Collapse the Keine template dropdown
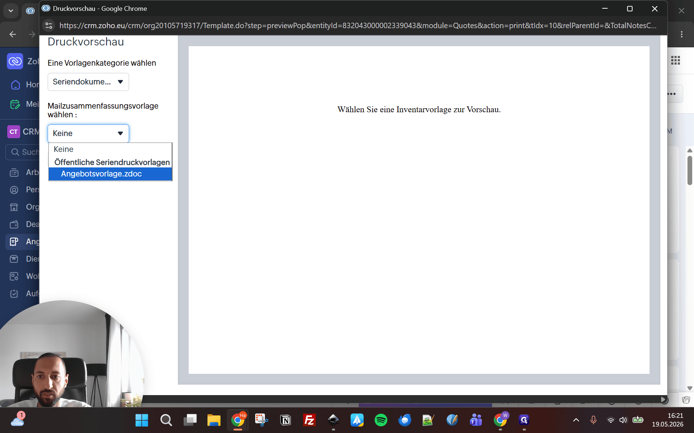694x433 pixels. (x=88, y=134)
